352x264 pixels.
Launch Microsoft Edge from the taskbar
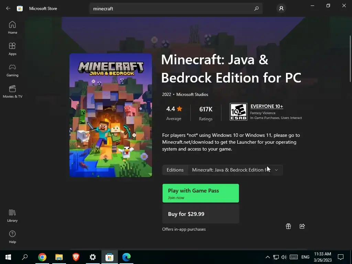(x=126, y=257)
